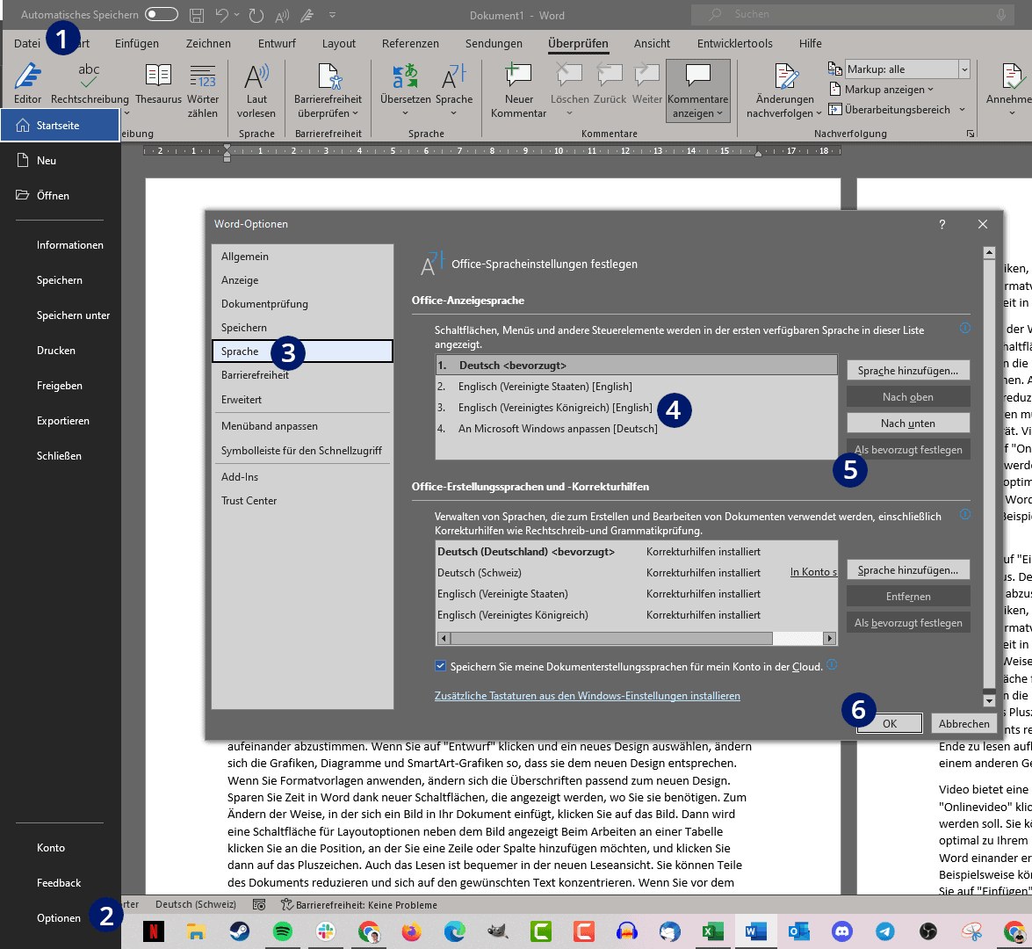Start Laut vorlesen read aloud
This screenshot has width=1032, height=949.
[x=256, y=91]
